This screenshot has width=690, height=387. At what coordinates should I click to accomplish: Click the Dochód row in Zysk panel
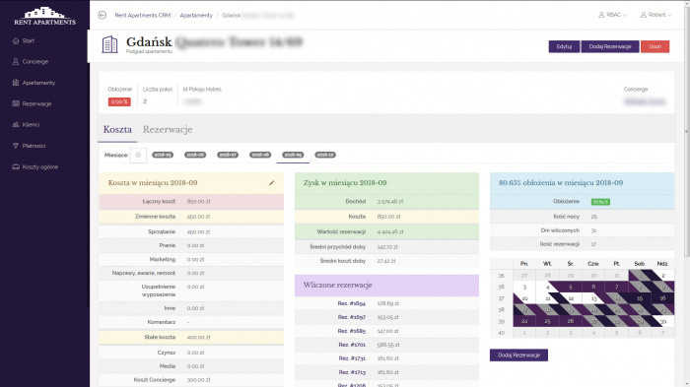pos(386,202)
